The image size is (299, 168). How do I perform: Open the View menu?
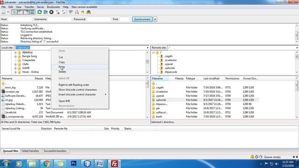19,7
